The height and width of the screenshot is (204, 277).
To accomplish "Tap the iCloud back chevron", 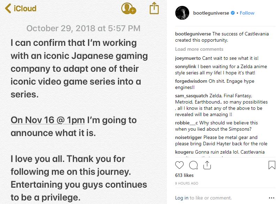I will pyautogui.click(x=8, y=8).
